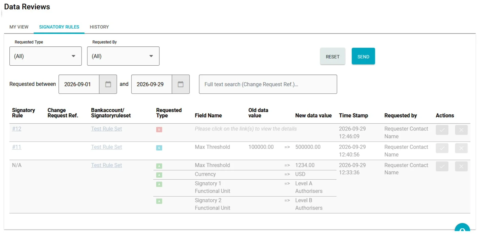Open the Test Rule Set link in row #11
Image resolution: width=481 pixels, height=234 pixels.
[x=106, y=147]
